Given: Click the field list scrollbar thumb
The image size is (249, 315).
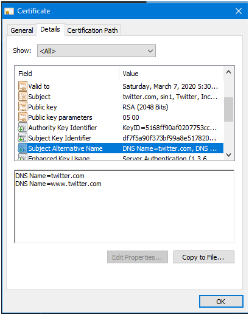Looking at the screenshot, I should (228, 109).
